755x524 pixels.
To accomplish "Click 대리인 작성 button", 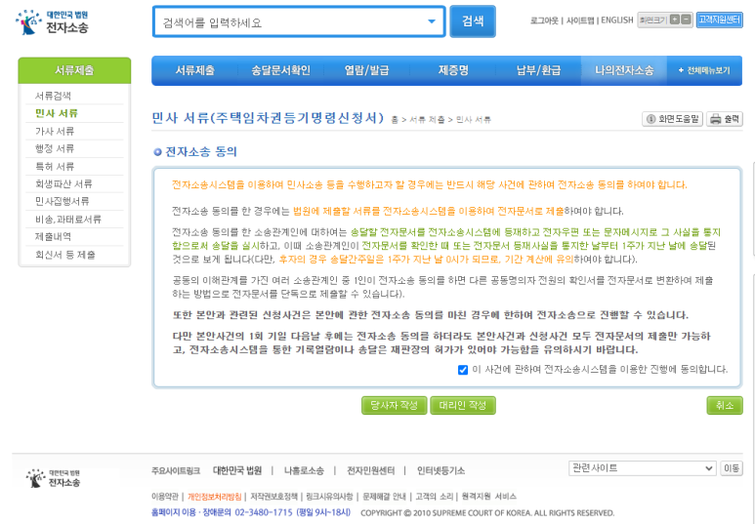I will (463, 405).
